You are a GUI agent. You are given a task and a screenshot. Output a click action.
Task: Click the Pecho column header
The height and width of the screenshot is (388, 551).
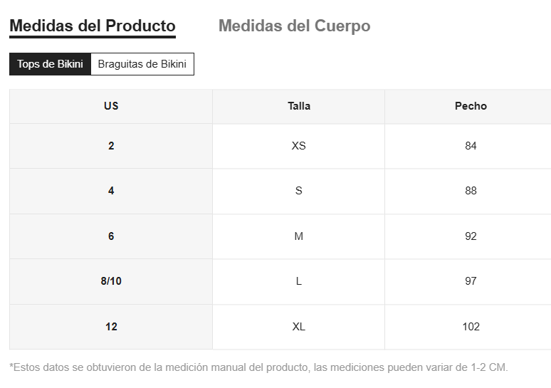(471, 106)
